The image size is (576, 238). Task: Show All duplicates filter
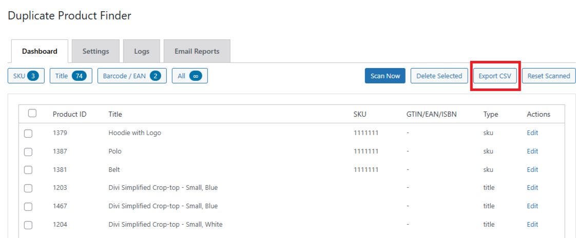189,76
